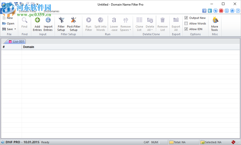Click the Import Entries download icon

(x=48, y=20)
